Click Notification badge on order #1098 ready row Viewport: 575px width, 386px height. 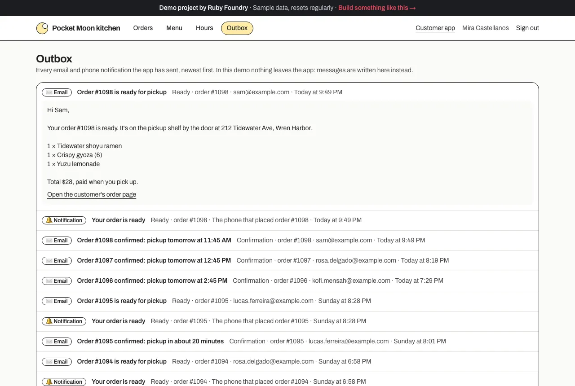64,220
